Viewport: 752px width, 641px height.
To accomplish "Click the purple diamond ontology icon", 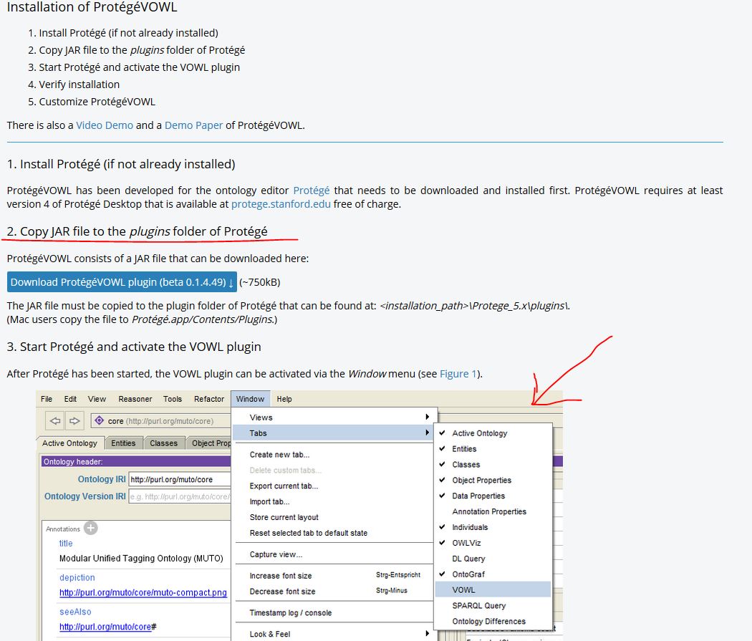I will pos(99,421).
